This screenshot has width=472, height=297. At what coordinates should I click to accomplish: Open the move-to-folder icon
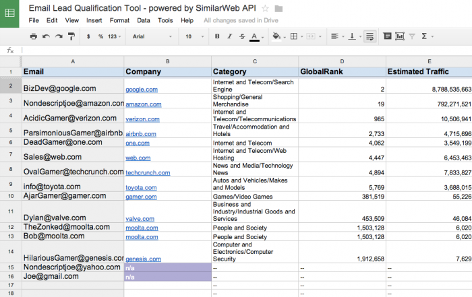coord(278,9)
